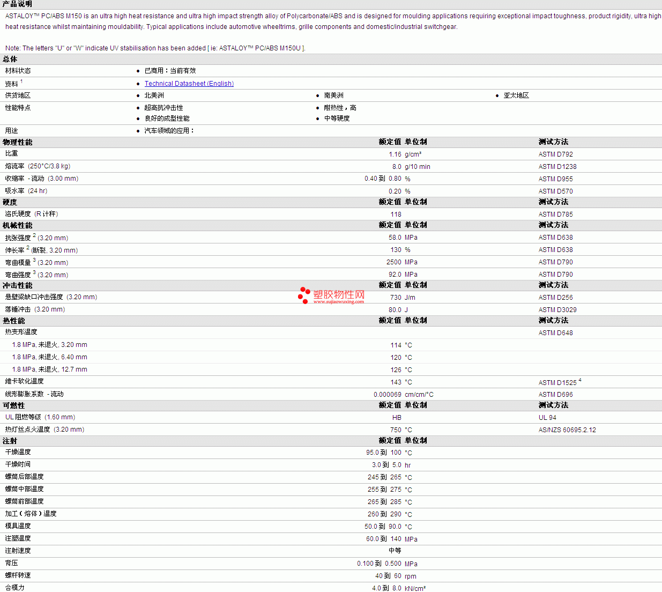Click the "ASTM D955" test method
The height and width of the screenshot is (592, 662).
coord(556,179)
